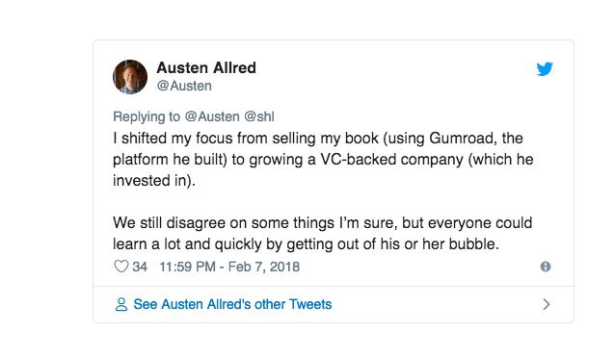This screenshot has height=357, width=615.
Task: Open the @Austen mention in Replying to
Action: pos(212,116)
